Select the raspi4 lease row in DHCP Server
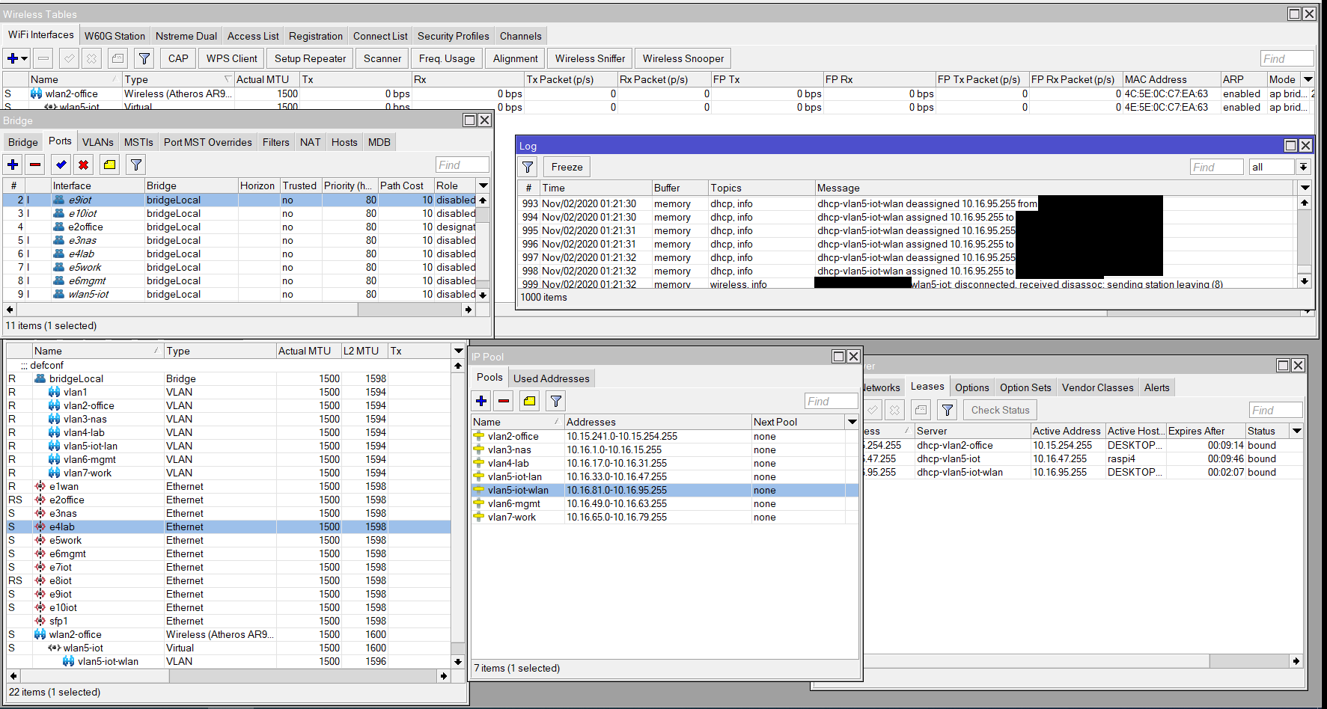The image size is (1327, 709). (1083, 458)
